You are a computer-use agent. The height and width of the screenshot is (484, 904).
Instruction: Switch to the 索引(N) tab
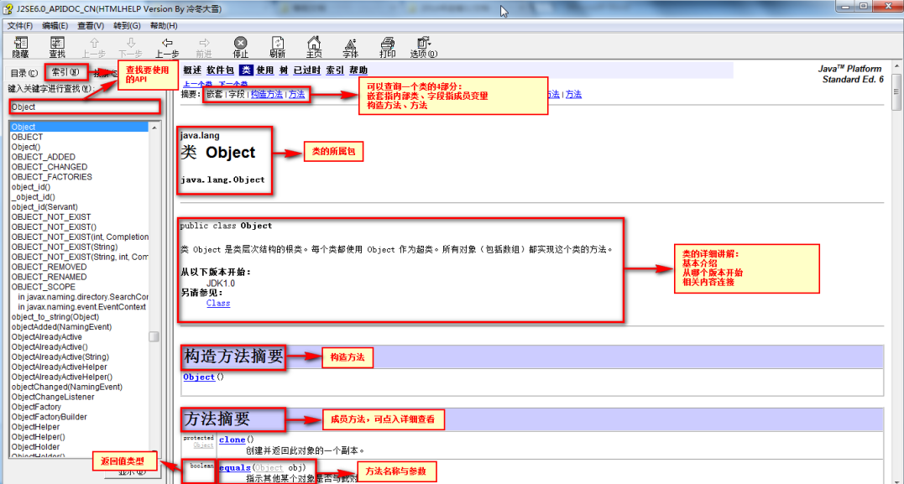pos(65,72)
